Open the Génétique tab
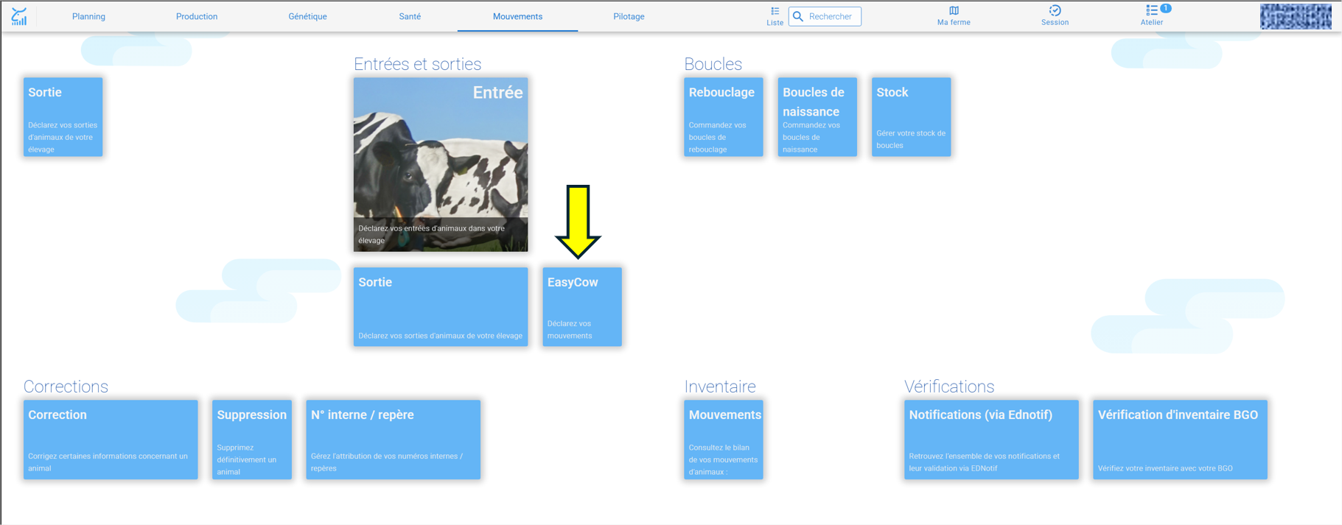This screenshot has height=525, width=1342. (307, 16)
